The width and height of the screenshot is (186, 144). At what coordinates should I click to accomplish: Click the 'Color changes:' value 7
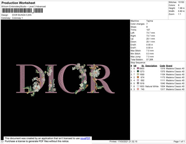point(147,24)
